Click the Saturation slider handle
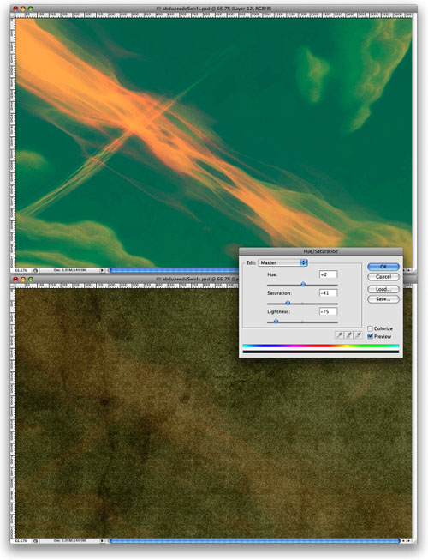The image size is (428, 560). click(288, 303)
